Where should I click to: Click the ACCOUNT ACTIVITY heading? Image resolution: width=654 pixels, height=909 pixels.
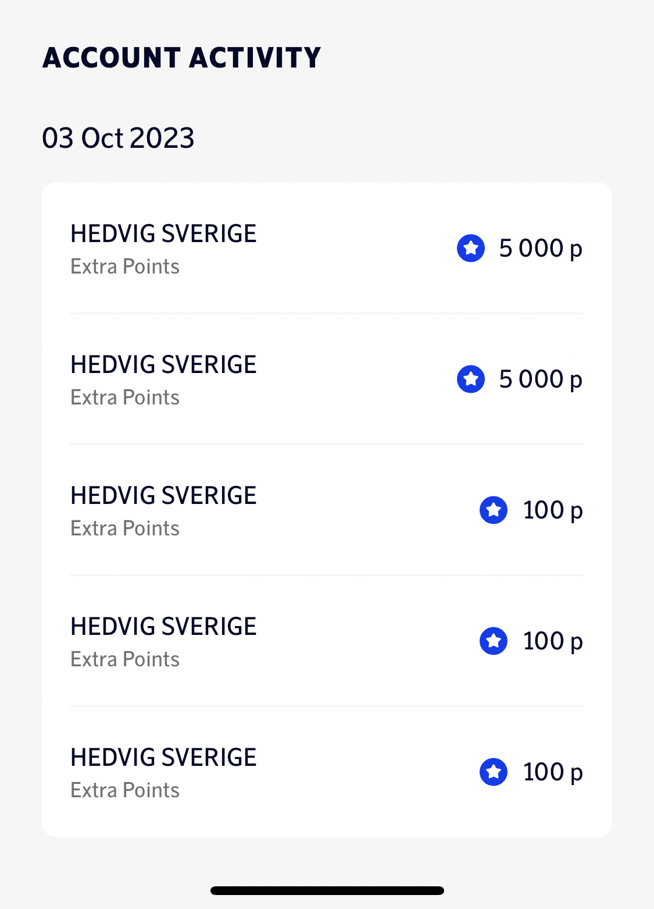182,58
